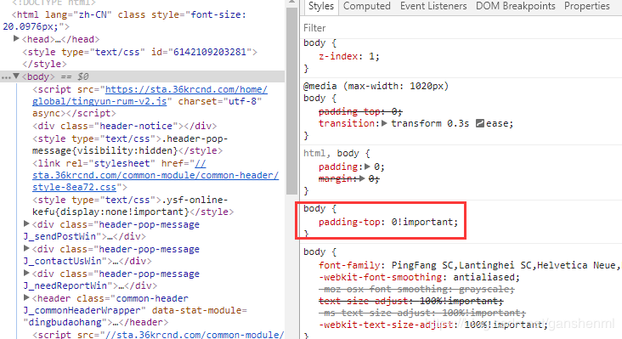Image resolution: width=622 pixels, height=339 pixels.
Task: Select the header-pop-message visibility style element
Action: pos(130,144)
